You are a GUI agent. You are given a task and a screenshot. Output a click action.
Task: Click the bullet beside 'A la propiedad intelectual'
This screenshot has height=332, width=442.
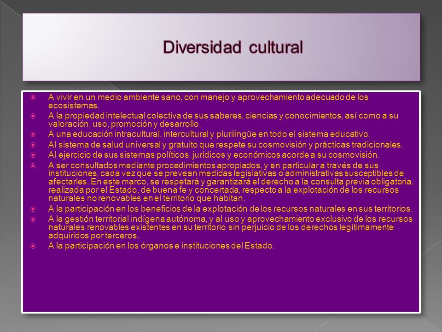click(33, 116)
